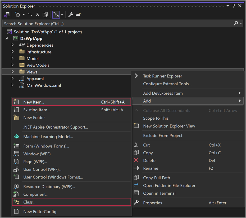Choose Machine Learning Model... entry
The height and width of the screenshot is (218, 246).
tap(71, 137)
